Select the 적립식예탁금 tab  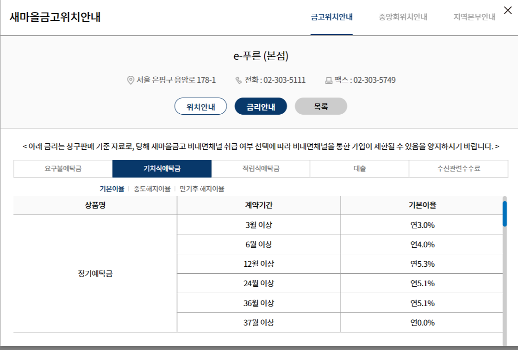[261, 169]
